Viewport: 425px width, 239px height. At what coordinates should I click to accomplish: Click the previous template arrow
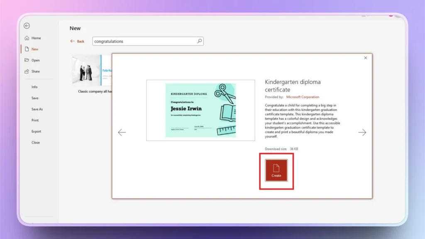[122, 132]
